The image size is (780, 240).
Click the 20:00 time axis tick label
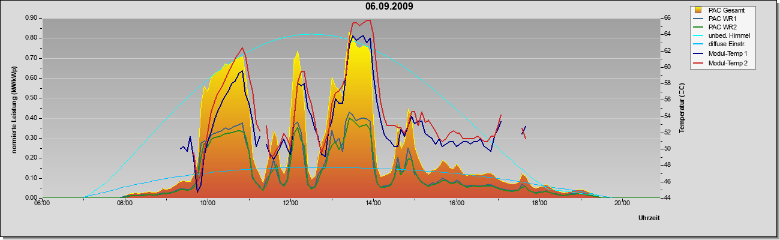622,203
